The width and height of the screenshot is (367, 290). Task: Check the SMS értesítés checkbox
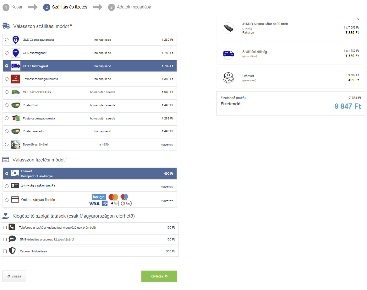pyautogui.click(x=5, y=240)
